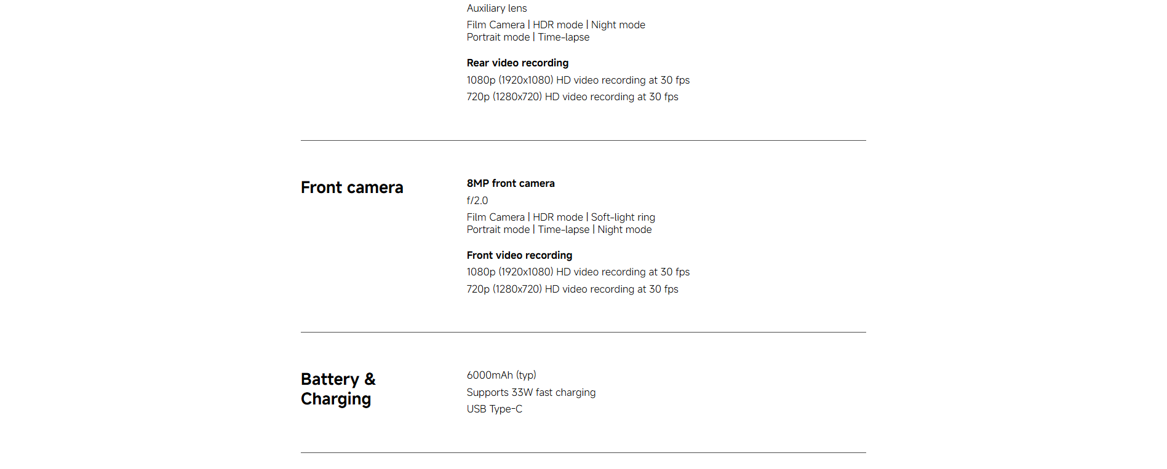Click the Front camera section heading

click(x=352, y=187)
